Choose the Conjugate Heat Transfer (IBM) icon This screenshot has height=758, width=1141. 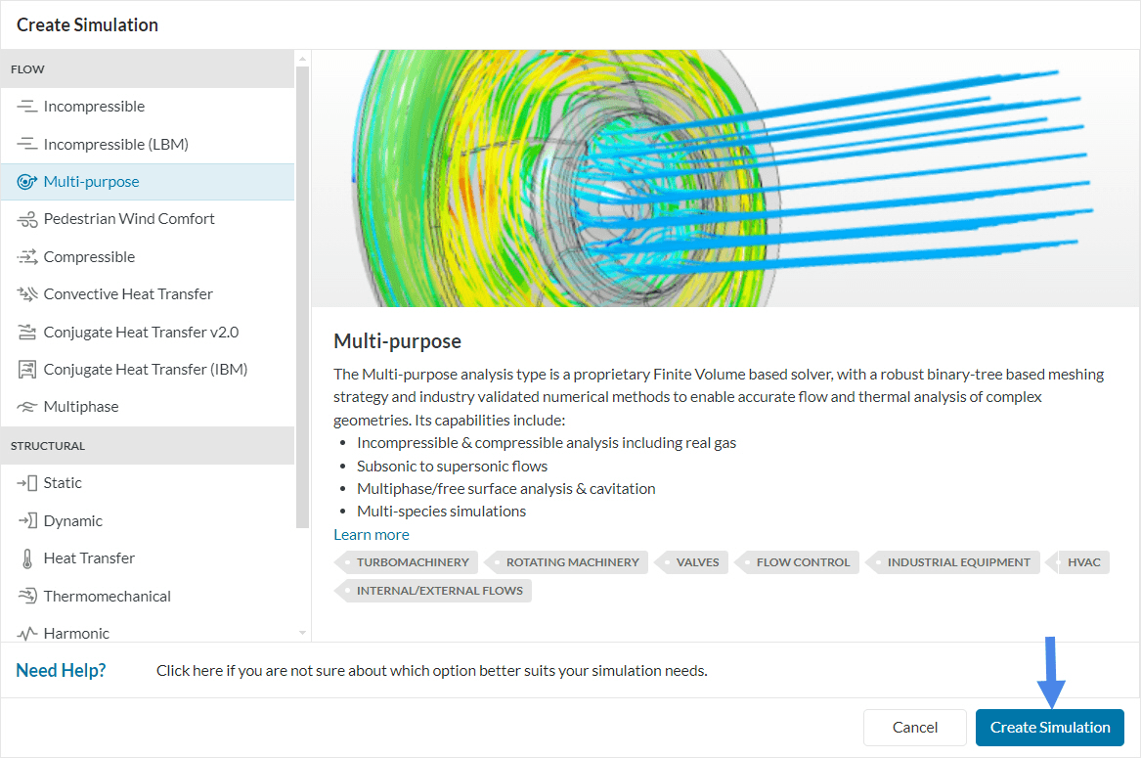pyautogui.click(x=26, y=370)
